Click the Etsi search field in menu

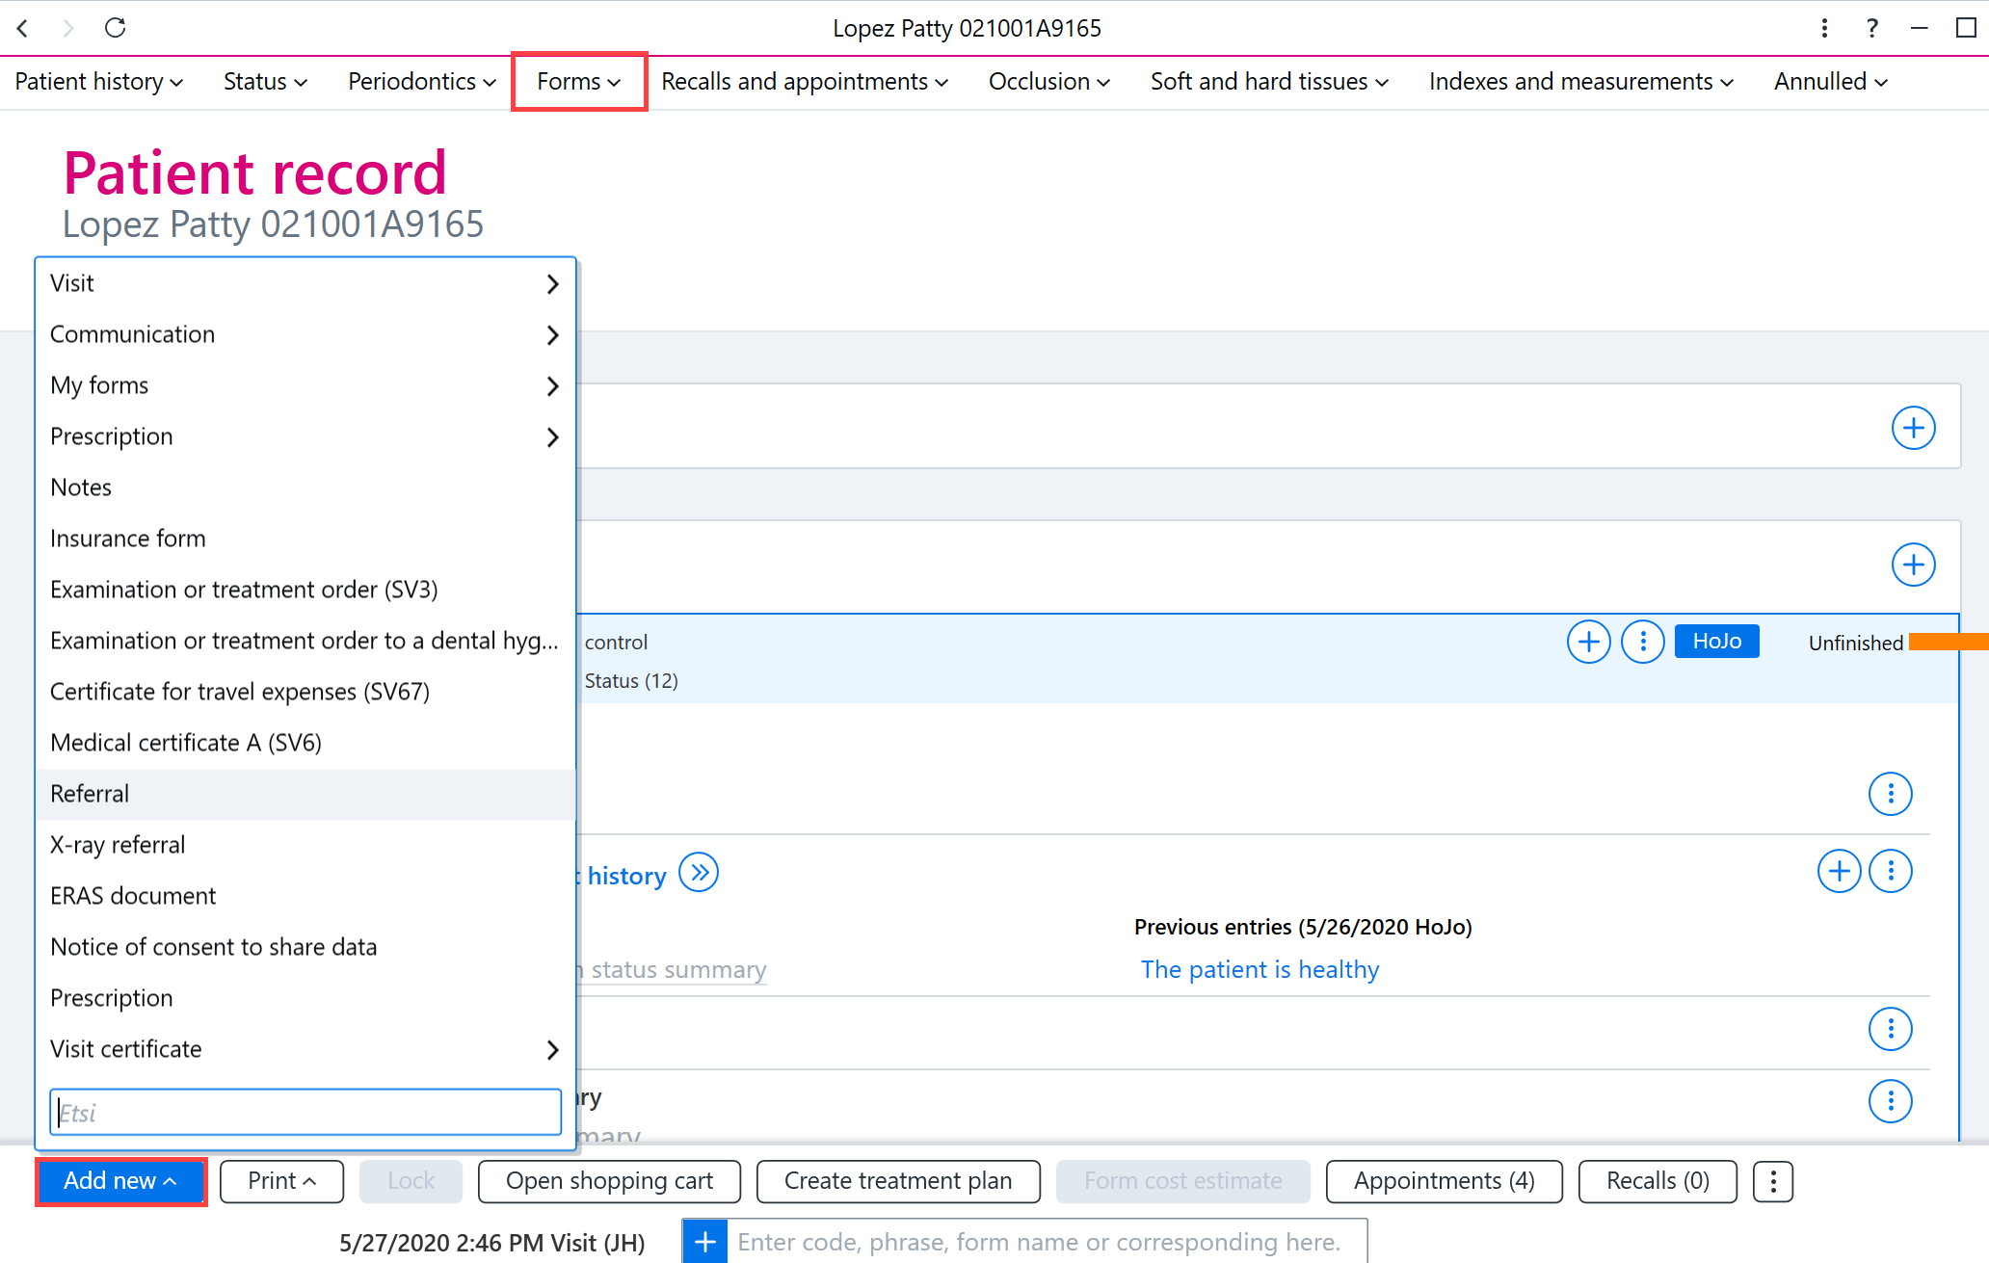point(305,1113)
